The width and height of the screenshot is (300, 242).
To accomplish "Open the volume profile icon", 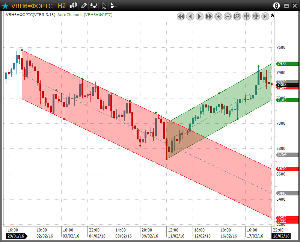I will (114, 6).
